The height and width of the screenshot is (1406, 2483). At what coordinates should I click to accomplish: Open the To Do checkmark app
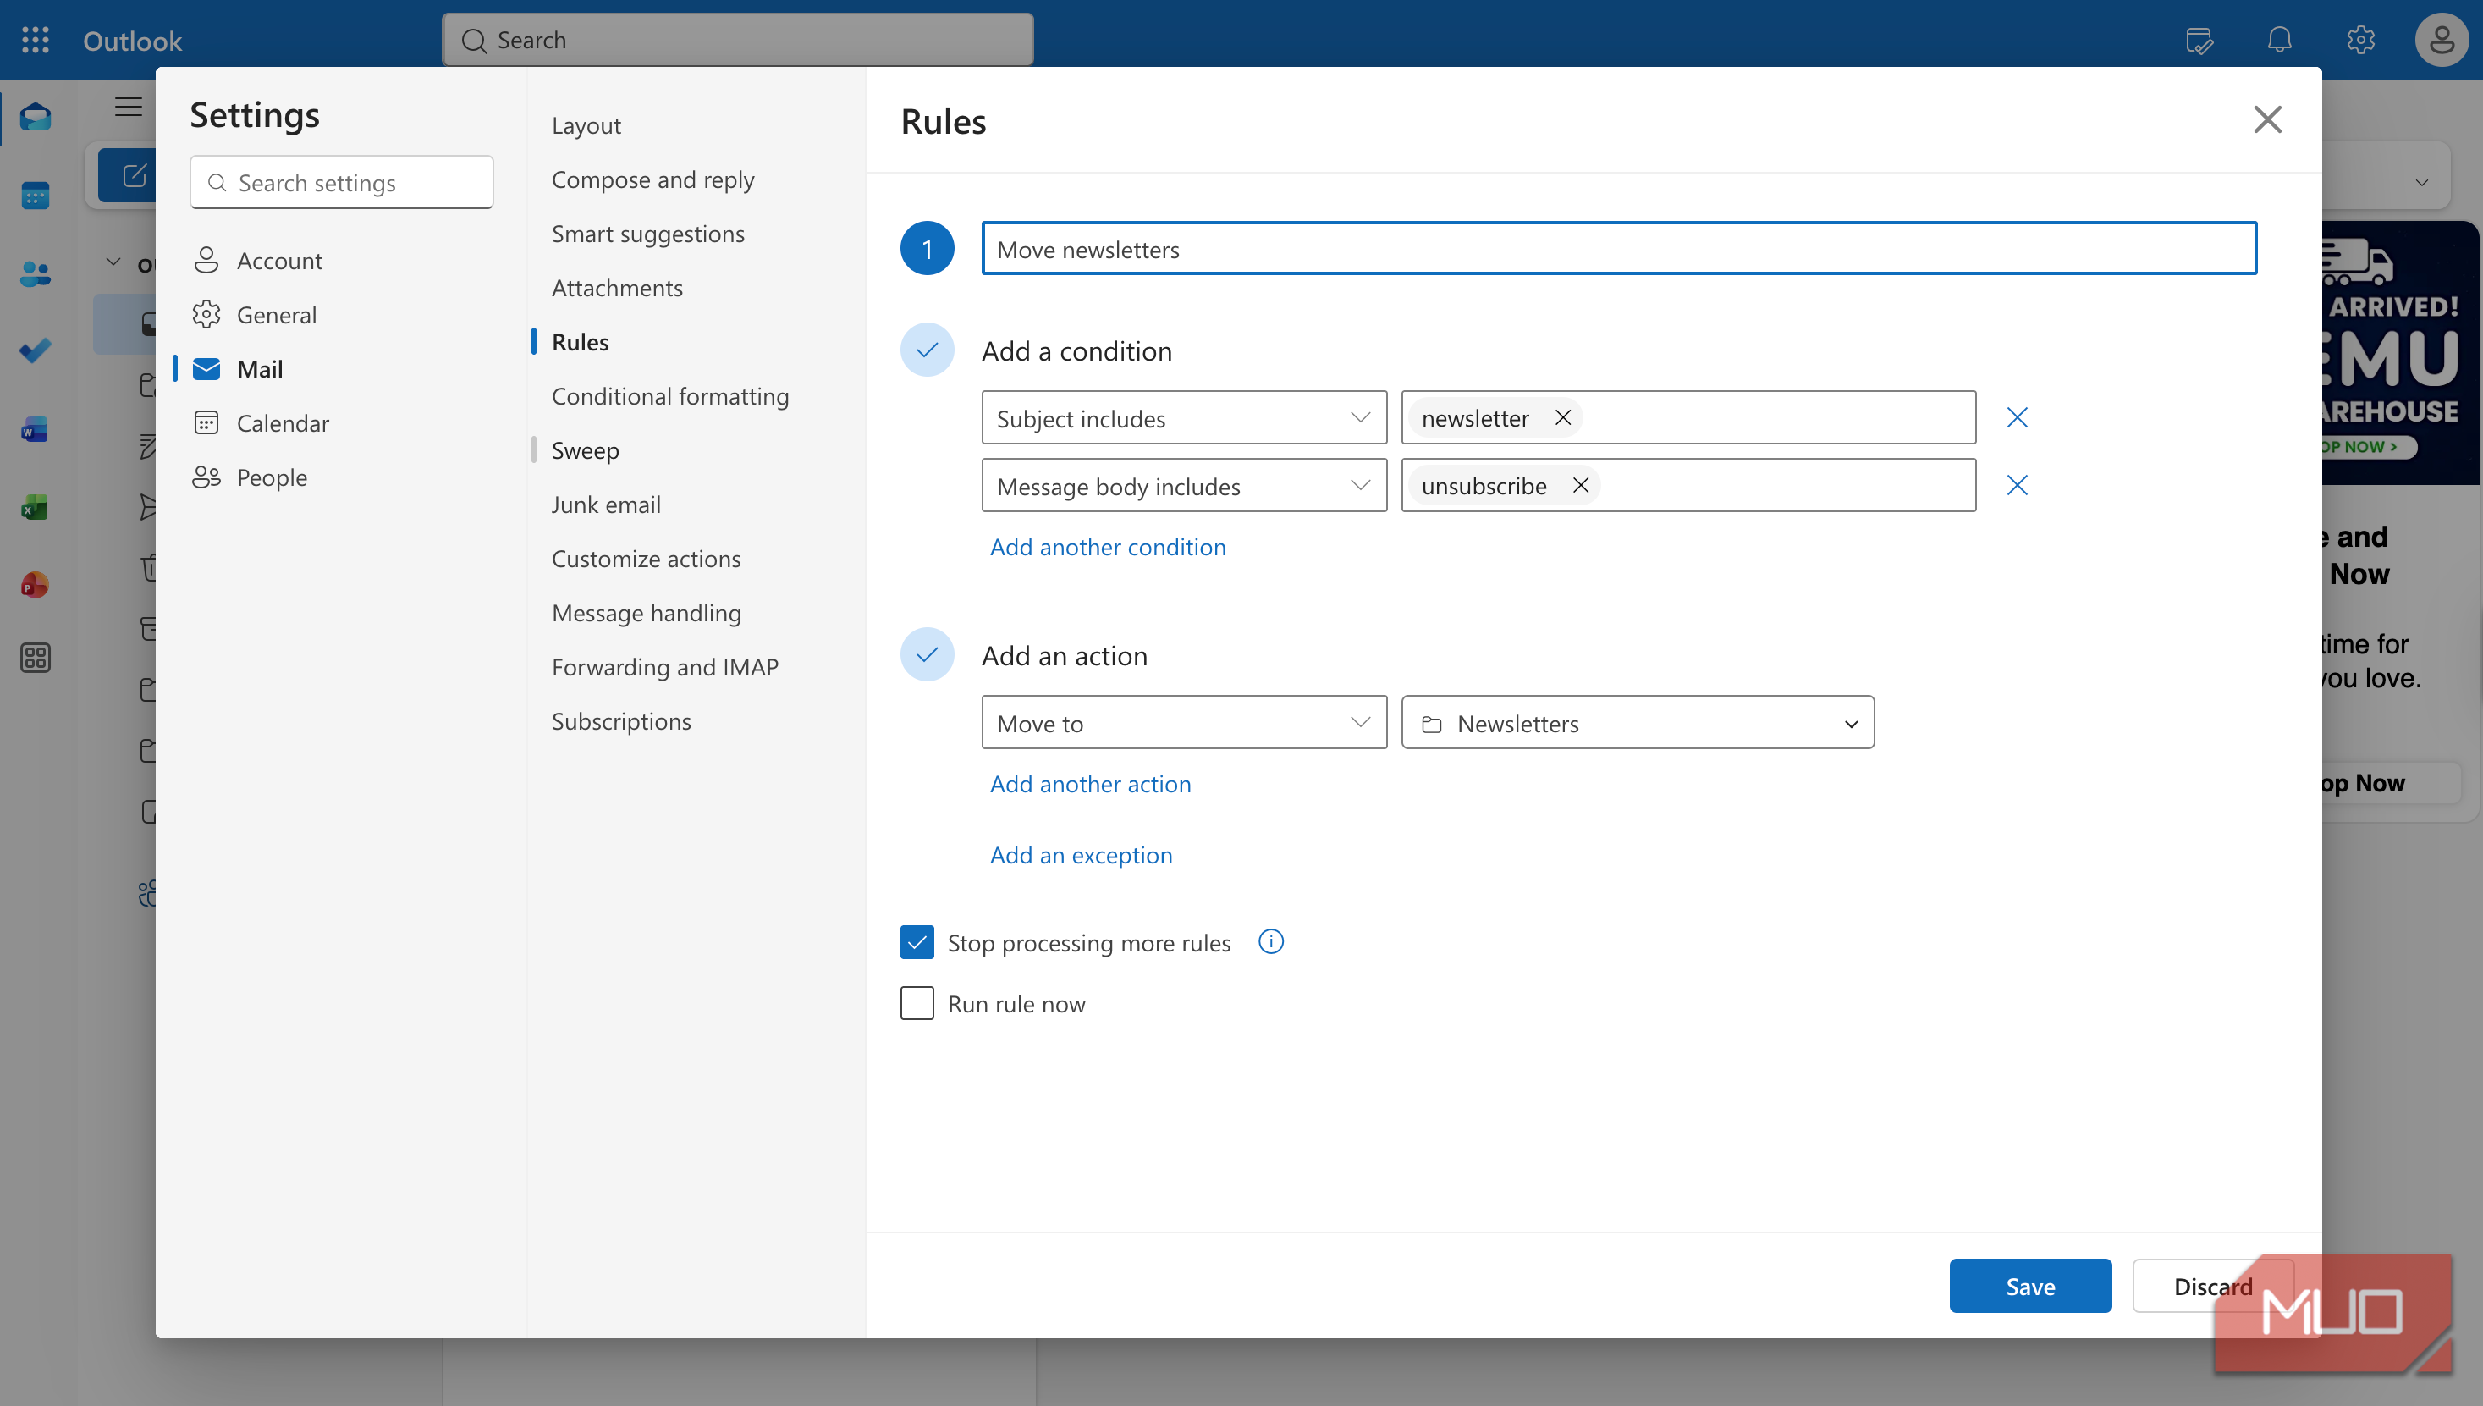click(x=36, y=350)
